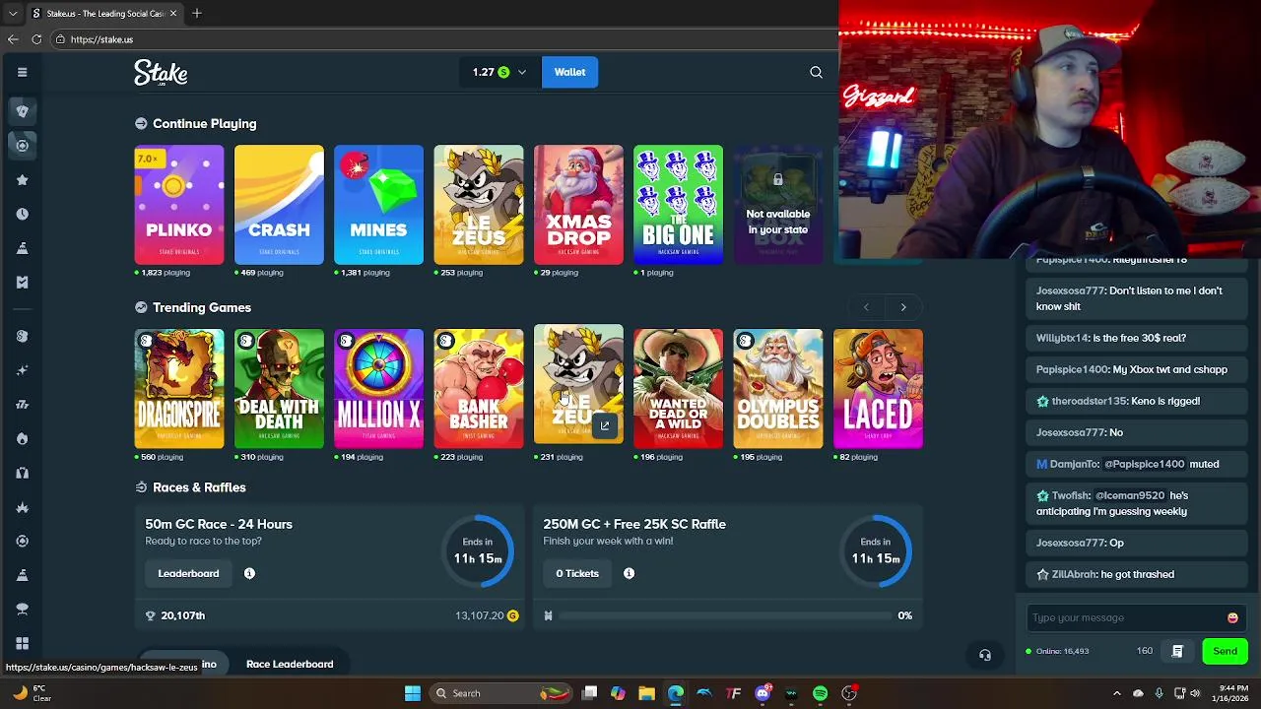Refresh the browser page
This screenshot has height=709, width=1261.
coord(36,39)
